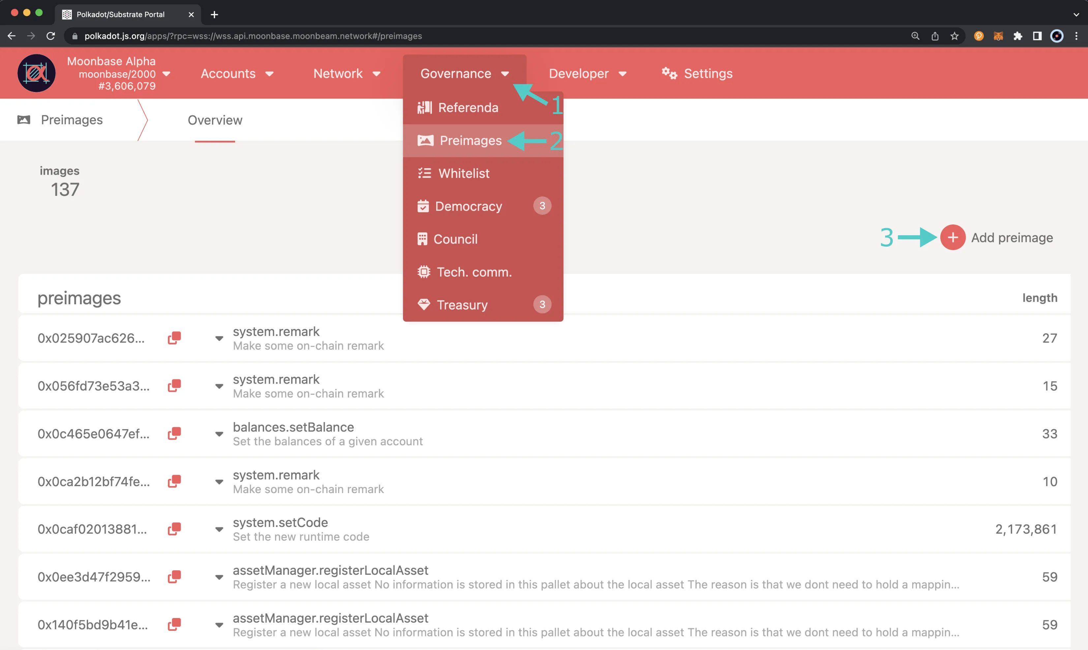Copy hash 0x0c465e0647ef with its copy icon
Screen dimensions: 1088x650
click(x=174, y=434)
